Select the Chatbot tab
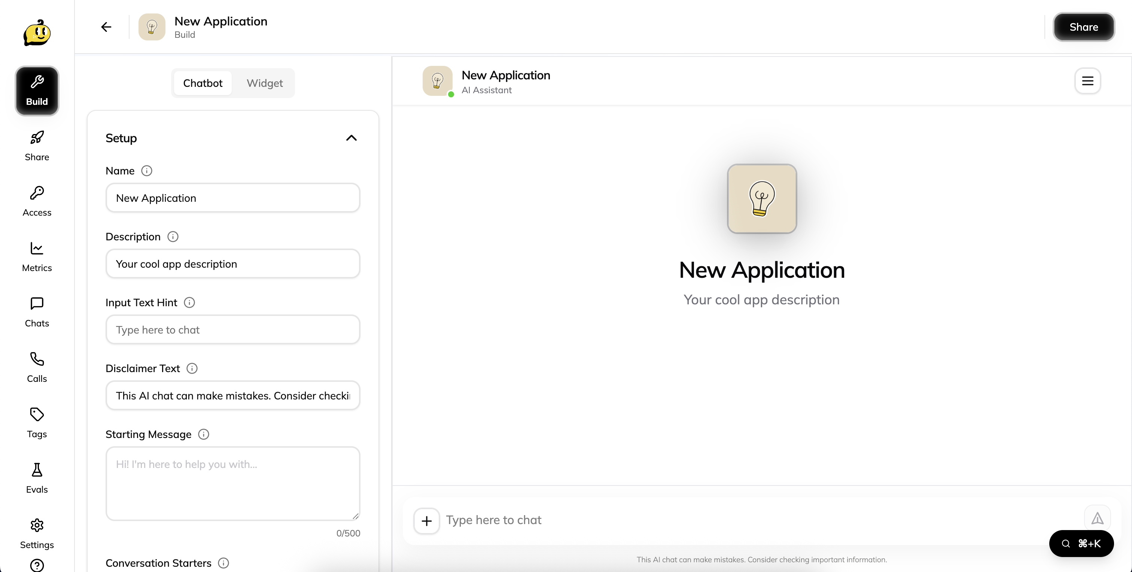 click(203, 83)
